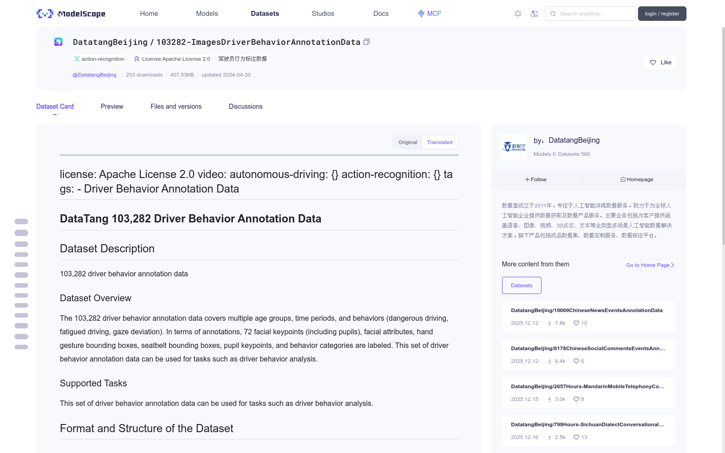
Task: Open the Docs navigation item
Action: [381, 14]
